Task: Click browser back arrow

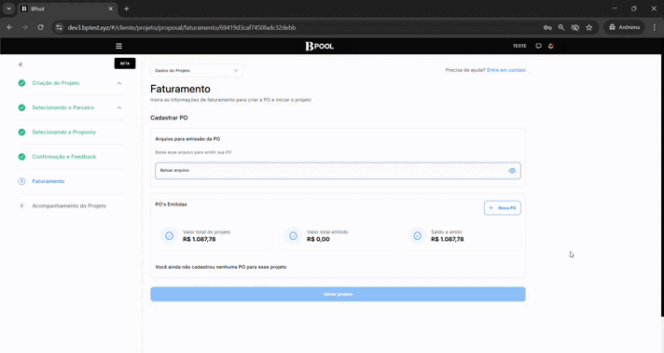Action: (x=9, y=27)
